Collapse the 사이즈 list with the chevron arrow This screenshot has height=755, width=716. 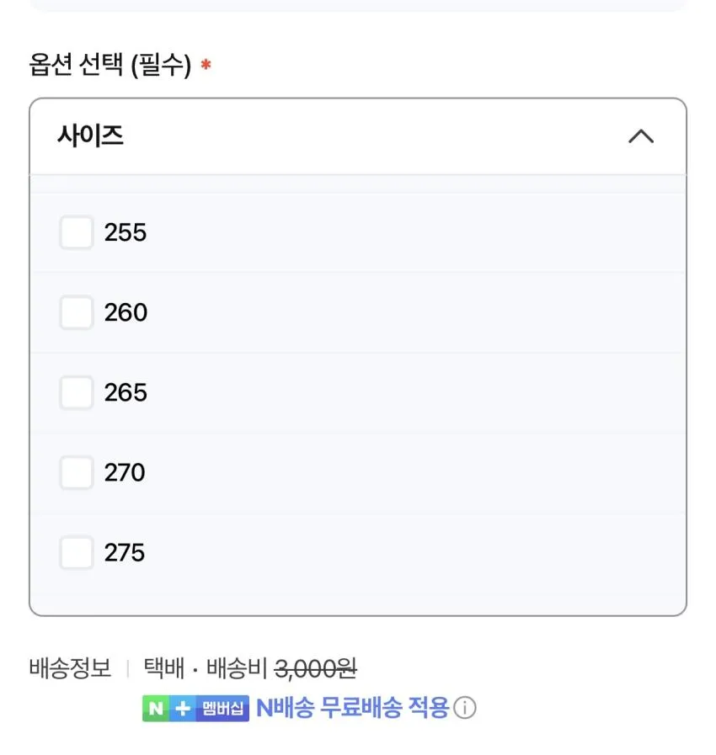tap(641, 136)
